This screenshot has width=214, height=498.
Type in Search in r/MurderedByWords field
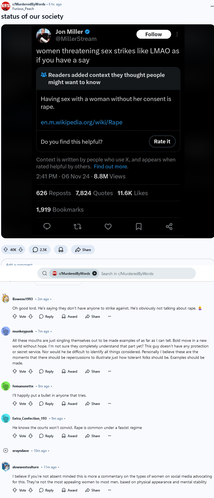pos(146,274)
